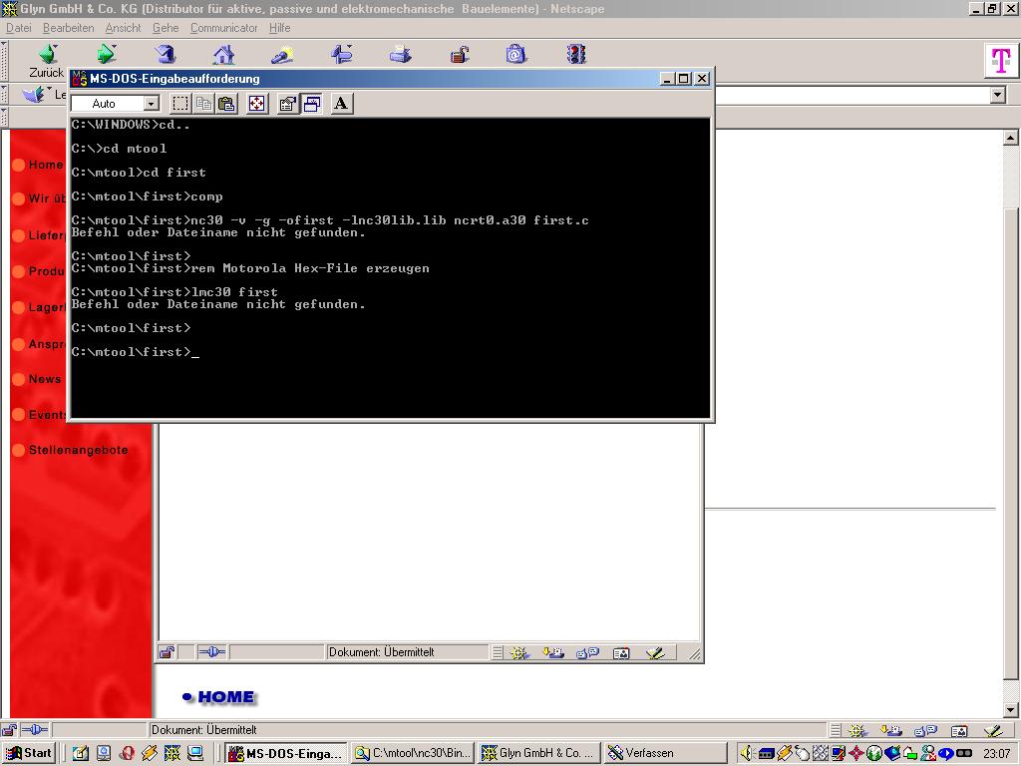Open the Bearbeiten menu

point(69,28)
